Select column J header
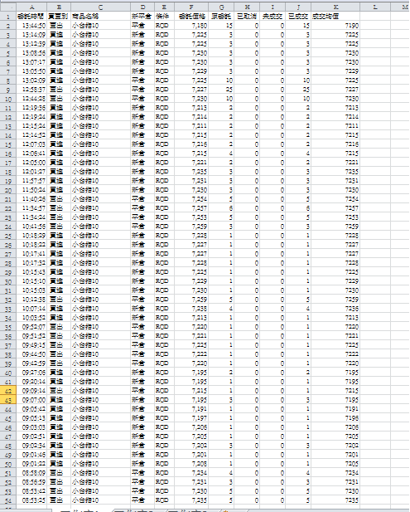This screenshot has width=410, height=512. pos(298,7)
